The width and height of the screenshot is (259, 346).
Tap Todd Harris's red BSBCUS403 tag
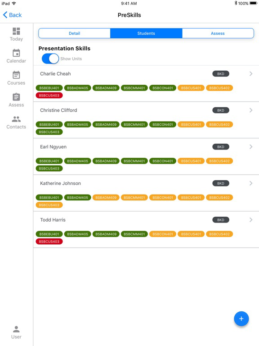[49, 241]
